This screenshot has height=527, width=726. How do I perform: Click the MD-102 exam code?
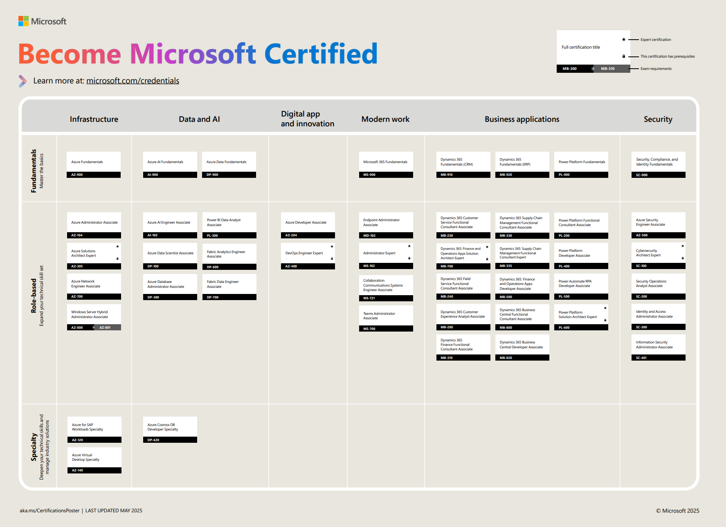pyautogui.click(x=369, y=235)
